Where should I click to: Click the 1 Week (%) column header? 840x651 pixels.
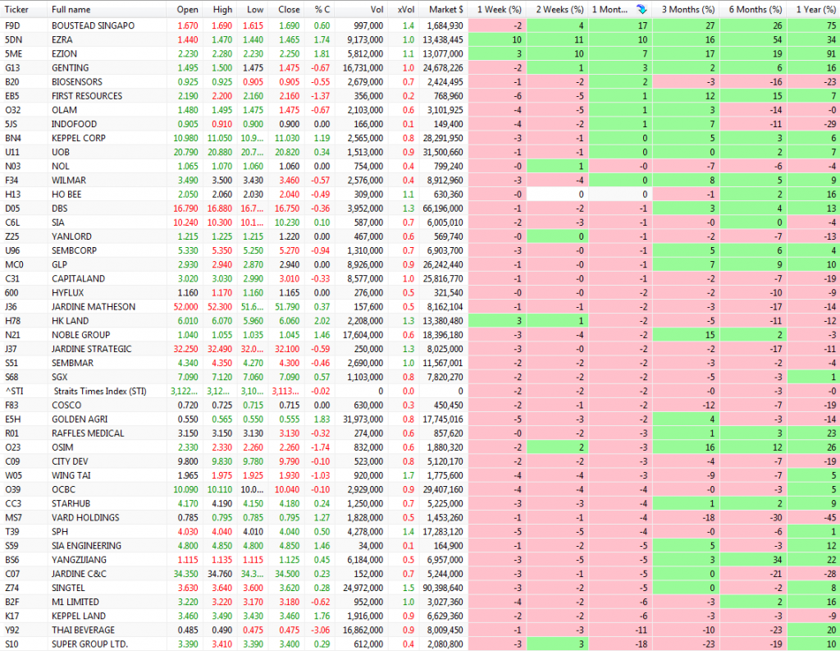click(x=499, y=9)
